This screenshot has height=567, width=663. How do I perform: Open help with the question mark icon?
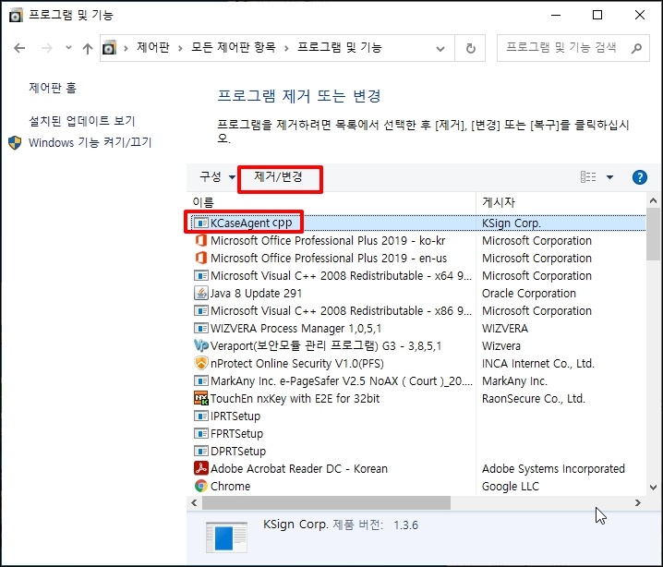coord(639,177)
